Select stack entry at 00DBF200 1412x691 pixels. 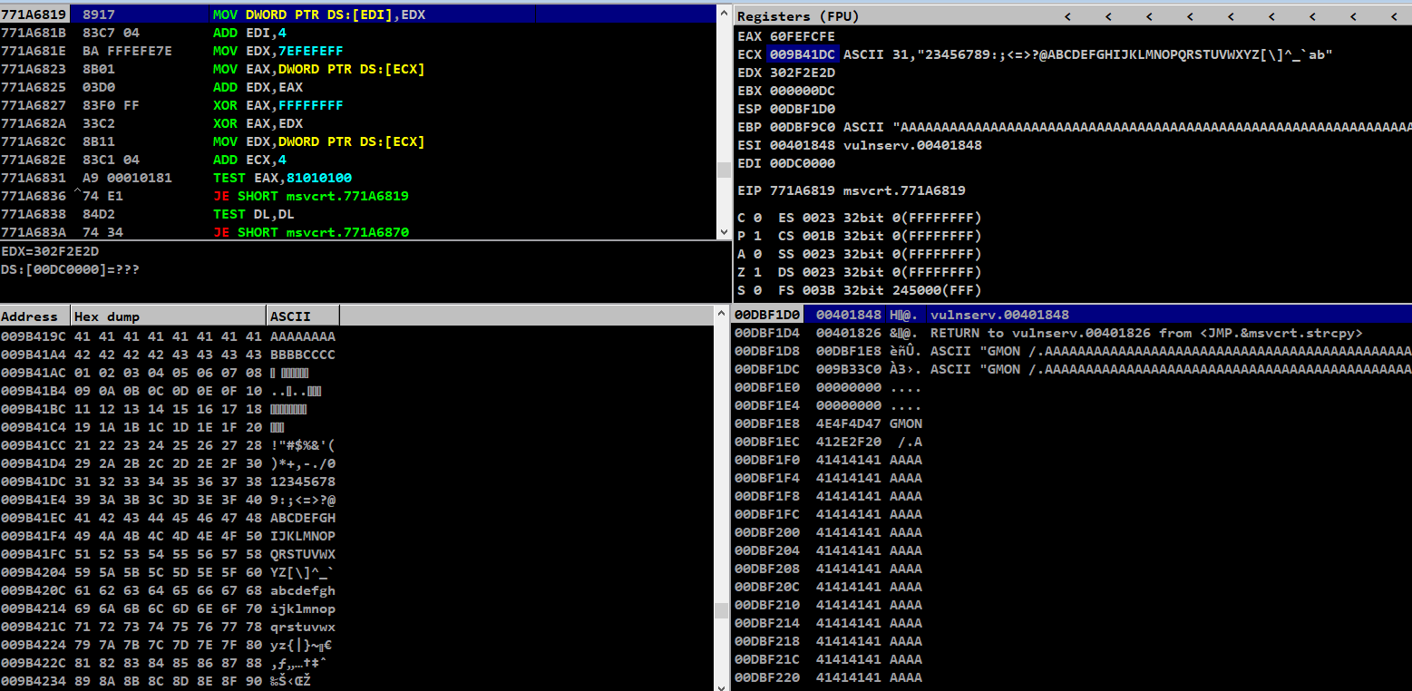pos(1072,532)
